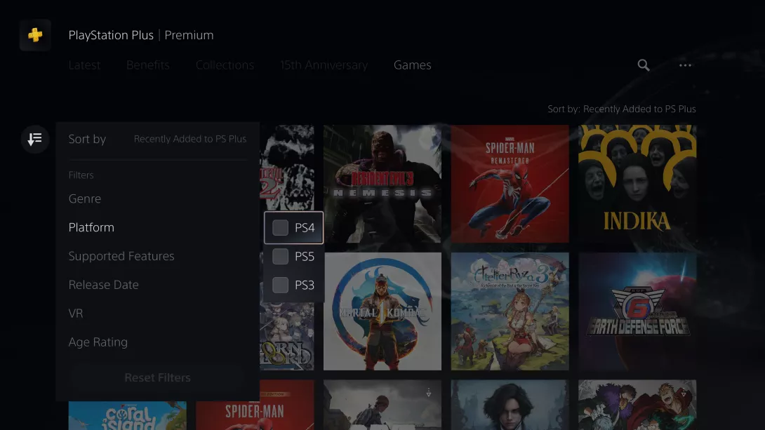
Task: Check the PS5 platform checkbox
Action: [x=281, y=257]
